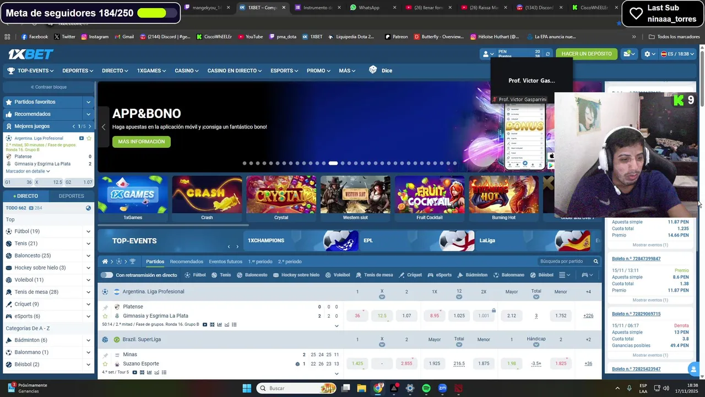The image size is (705, 397).
Task: Open File Explorer from the taskbar
Action: coord(362,388)
